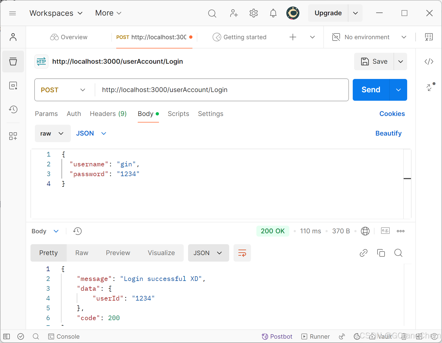This screenshot has width=442, height=343.
Task: Toggle the wrap lines button in response
Action: click(242, 253)
